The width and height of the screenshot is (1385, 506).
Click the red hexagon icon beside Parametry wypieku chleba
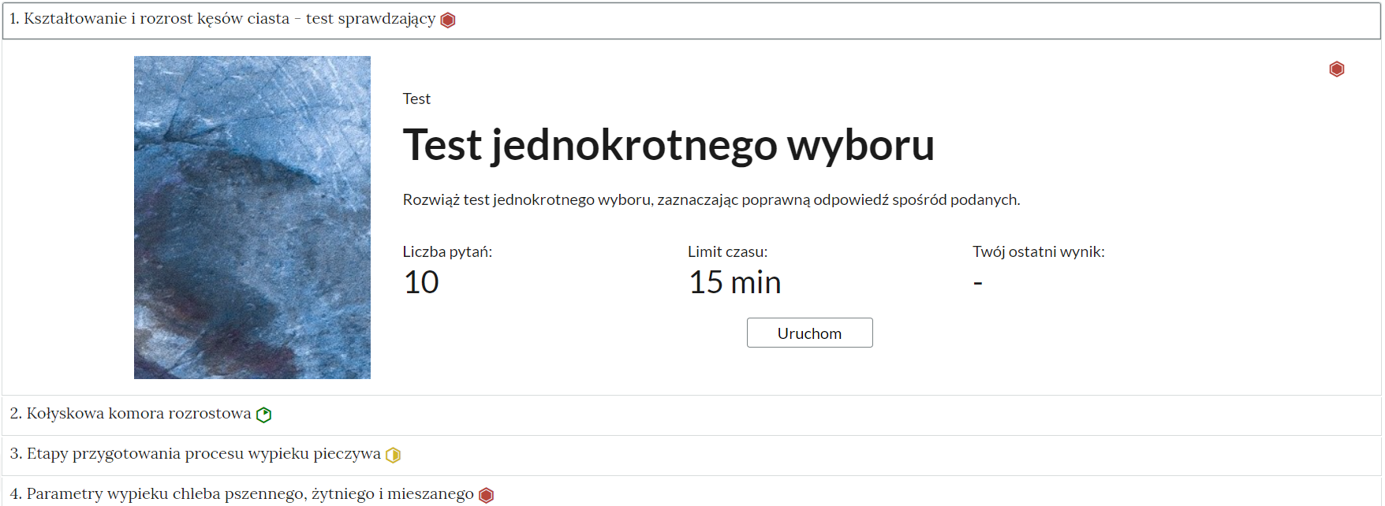487,495
